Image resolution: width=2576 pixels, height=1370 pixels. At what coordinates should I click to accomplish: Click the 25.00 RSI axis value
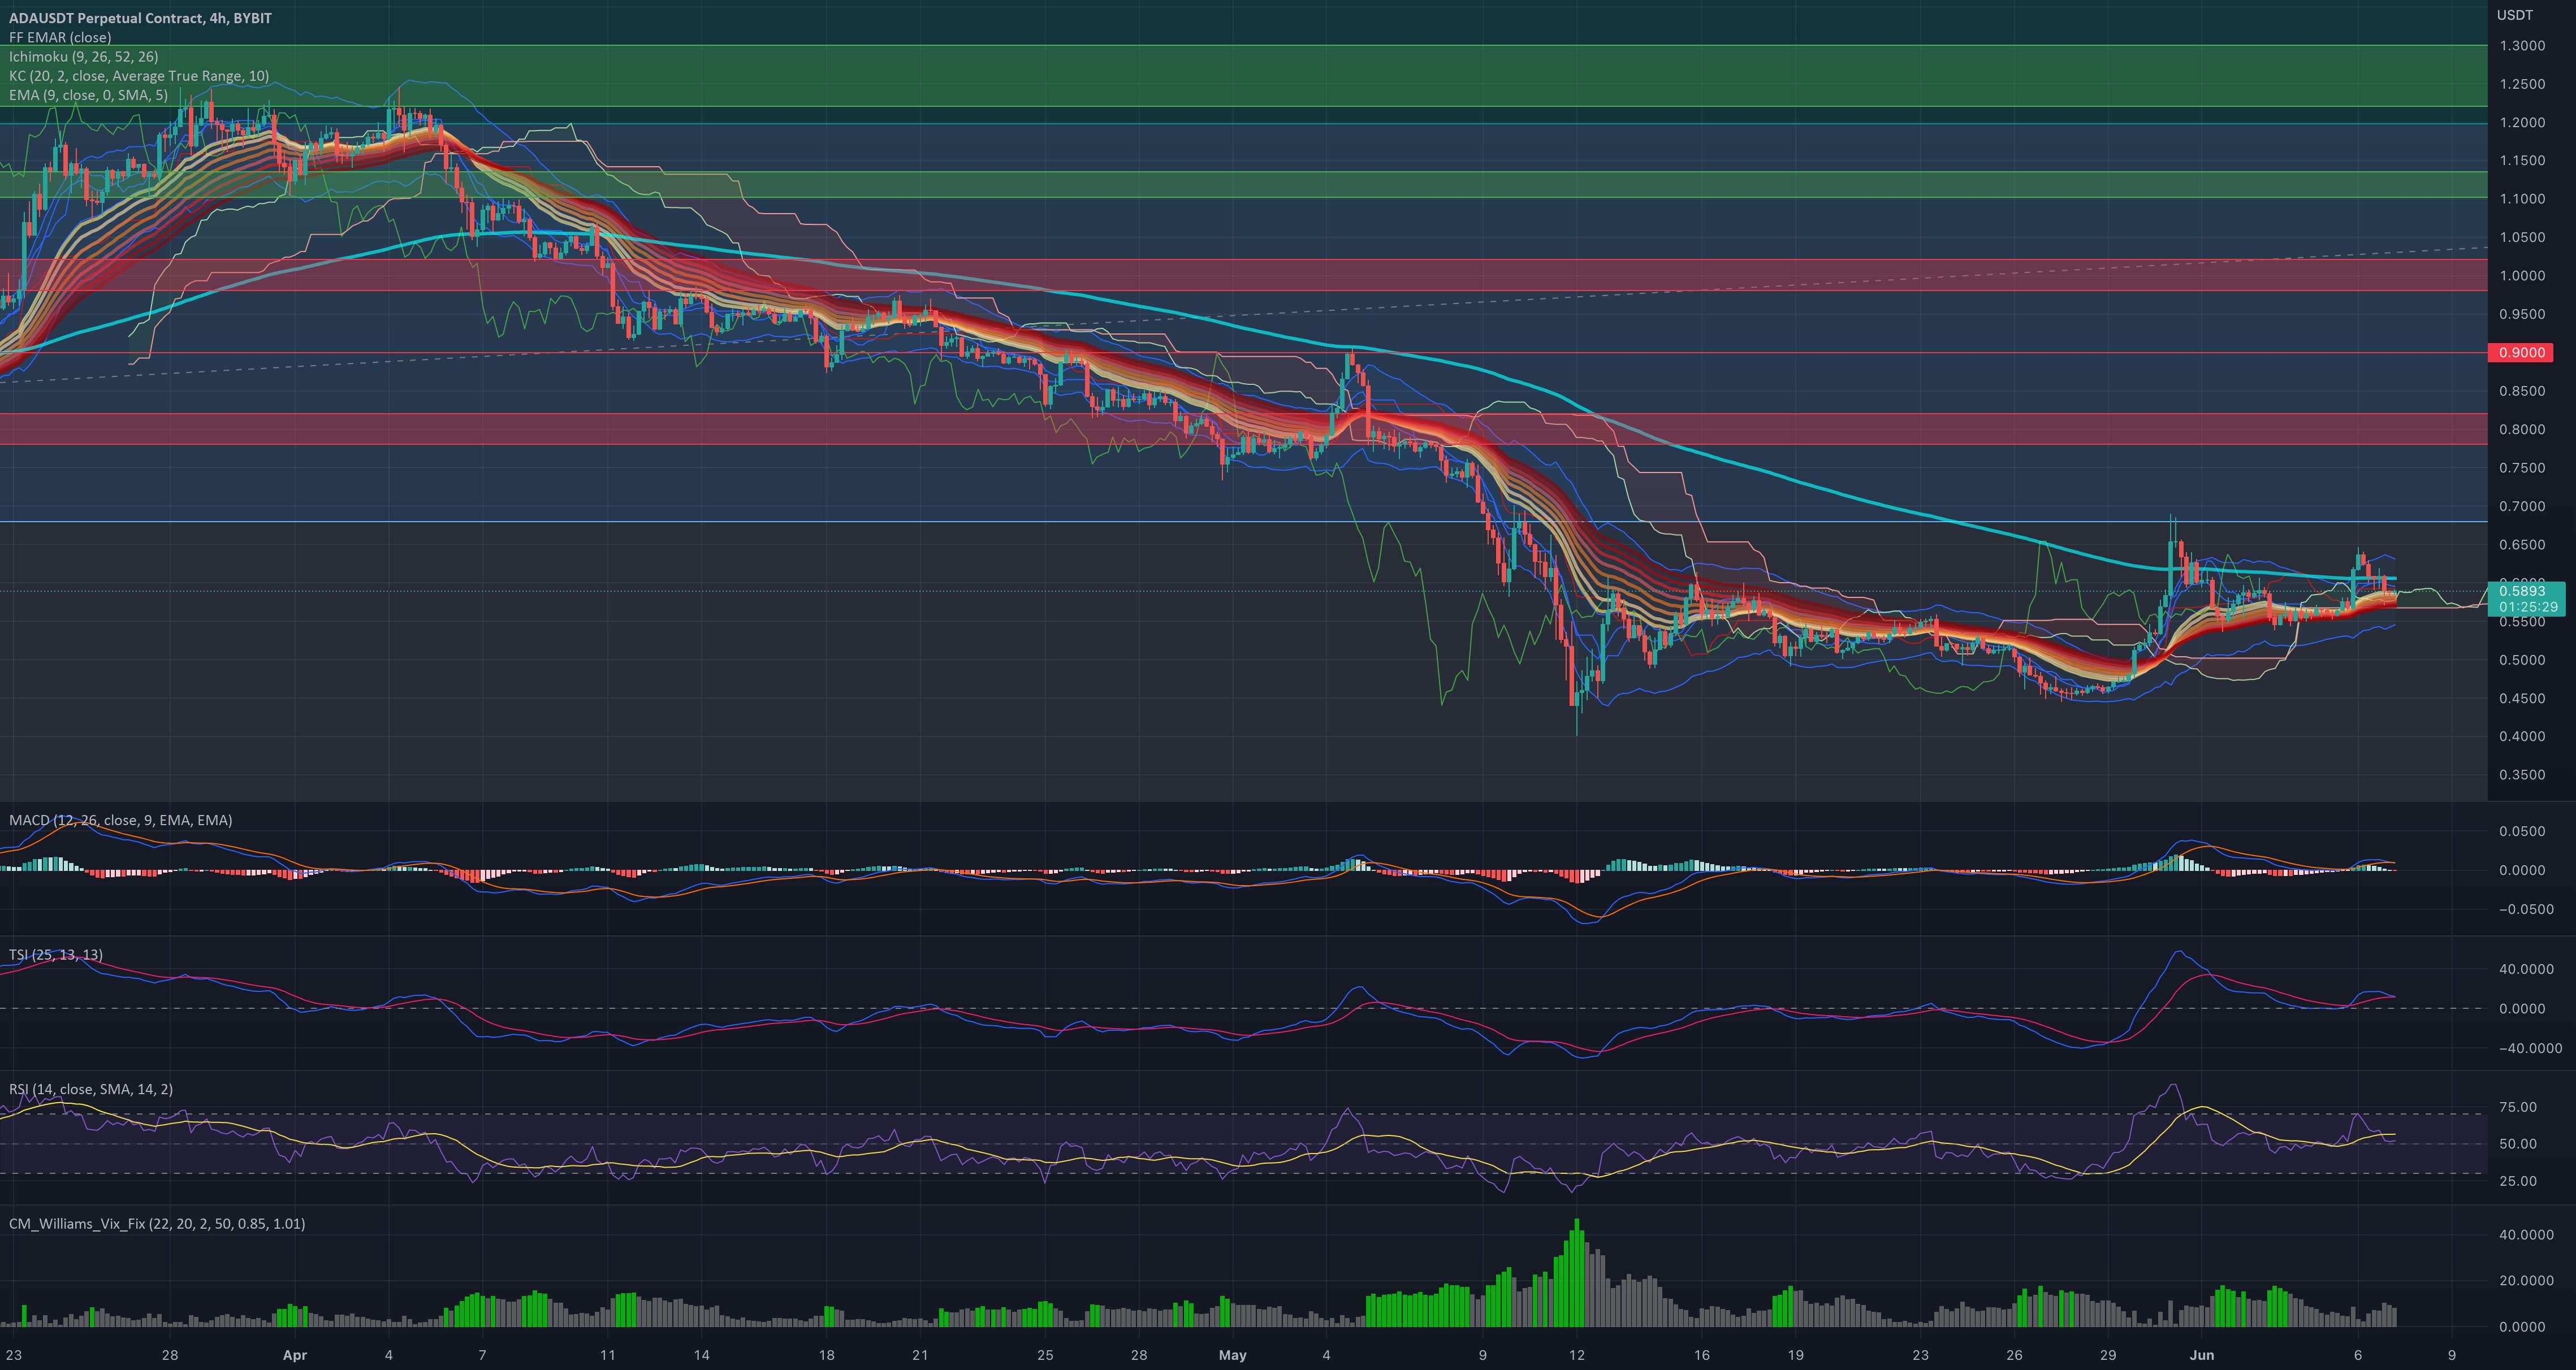[2518, 1181]
